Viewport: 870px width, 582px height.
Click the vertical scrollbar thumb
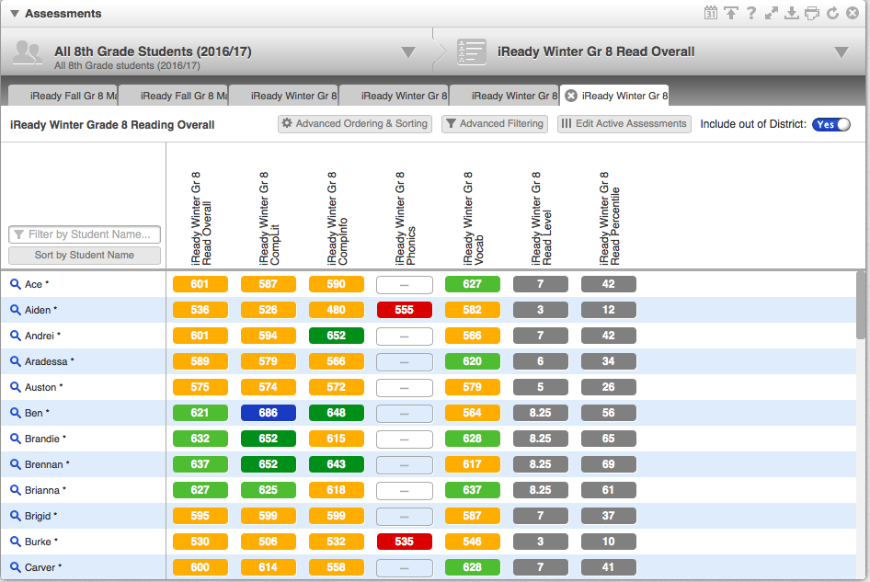[x=863, y=304]
